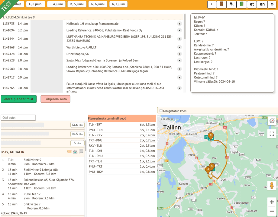Click the Street View pegman on map
Image resolution: width=278 pixels, height=217 pixels.
272,185
